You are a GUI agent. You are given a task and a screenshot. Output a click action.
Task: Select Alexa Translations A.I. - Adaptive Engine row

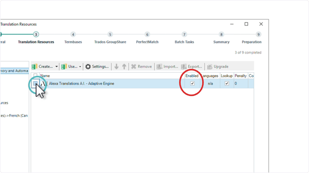point(142,84)
